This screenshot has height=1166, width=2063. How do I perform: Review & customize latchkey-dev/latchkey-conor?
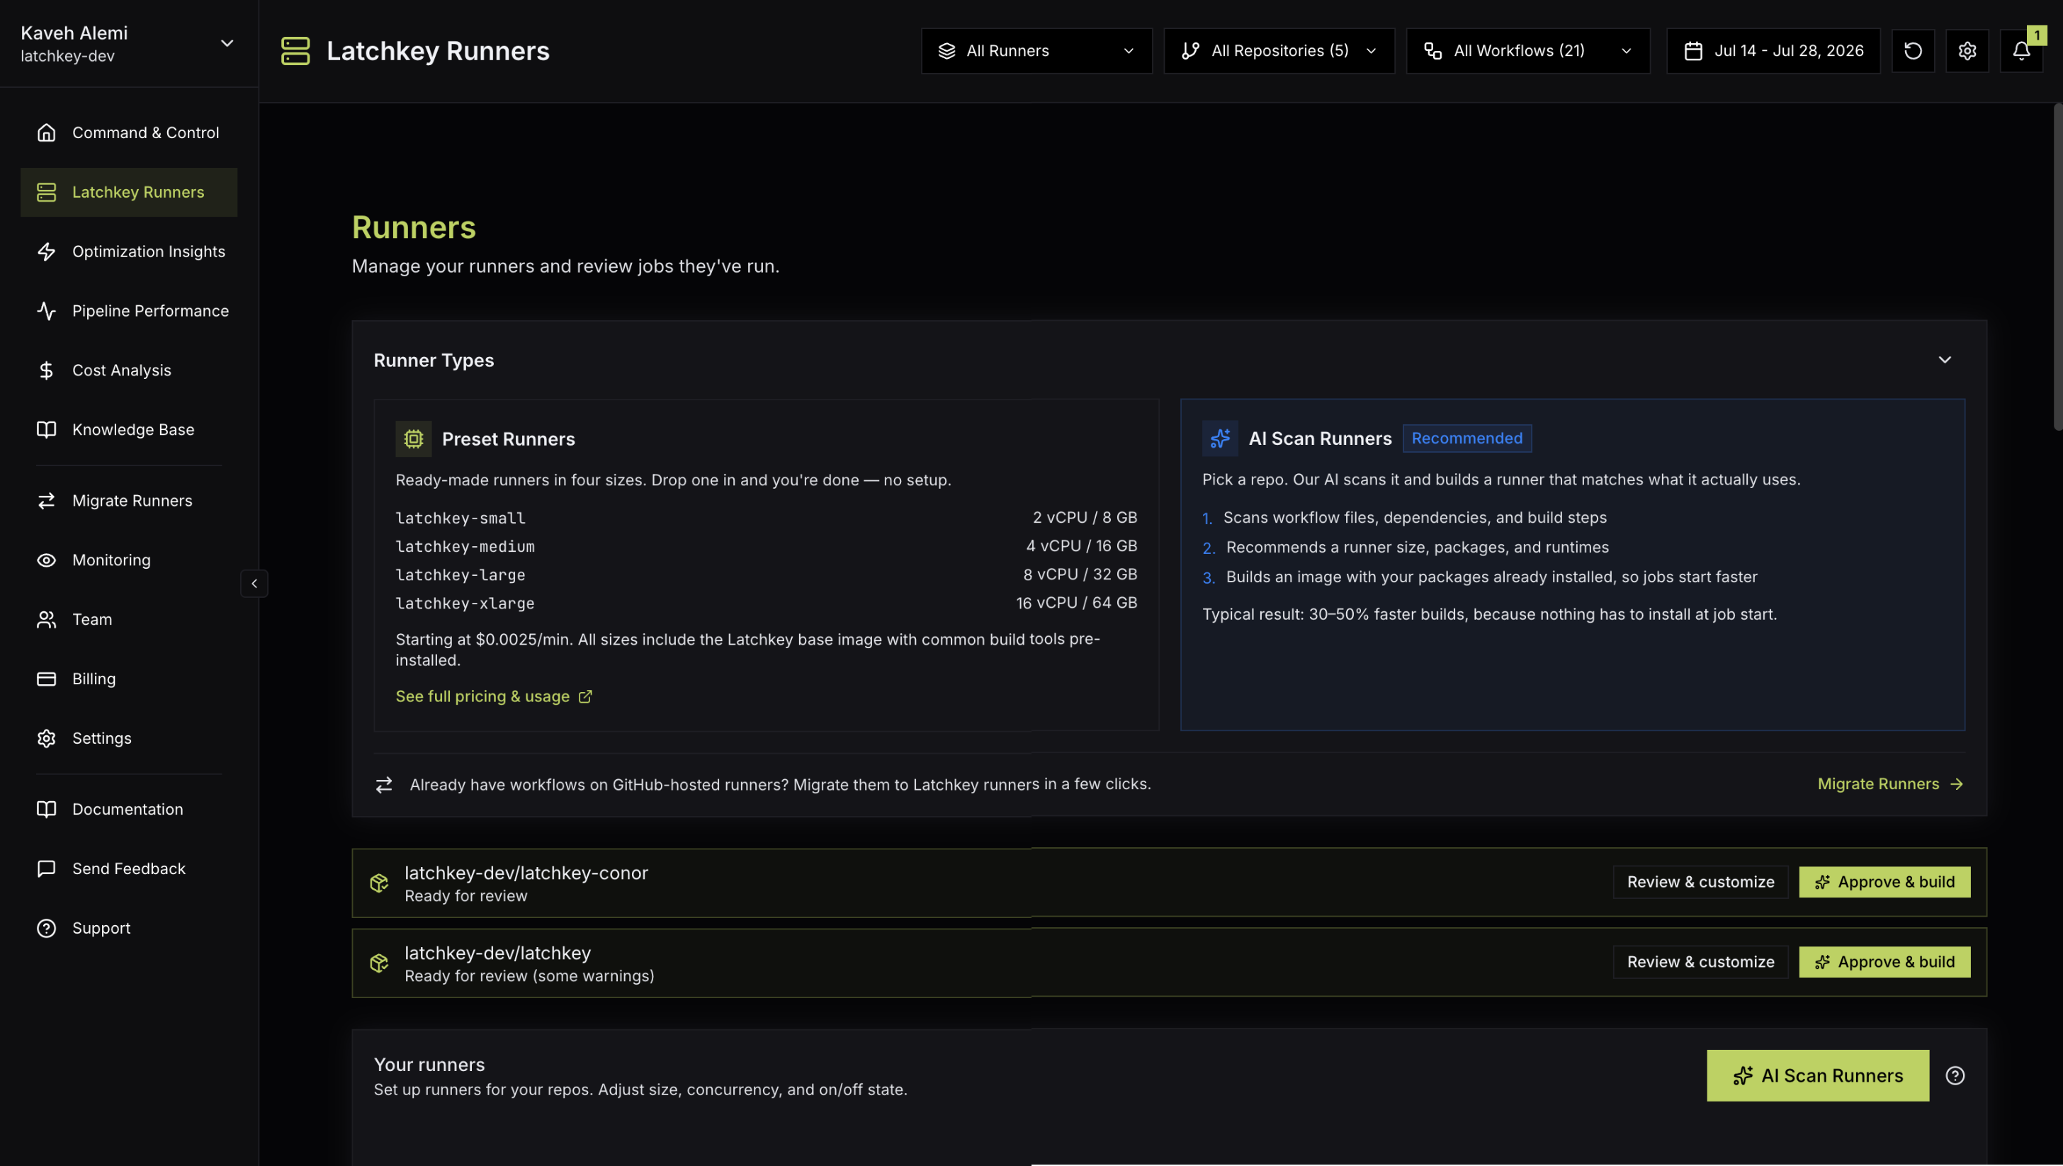[1700, 882]
